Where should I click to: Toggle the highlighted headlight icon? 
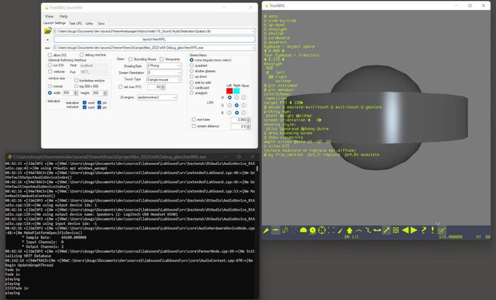[x=386, y=231]
